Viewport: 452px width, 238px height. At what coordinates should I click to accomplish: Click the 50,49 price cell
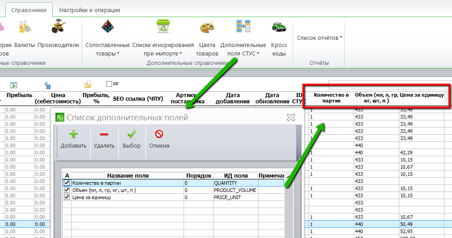coord(422,224)
